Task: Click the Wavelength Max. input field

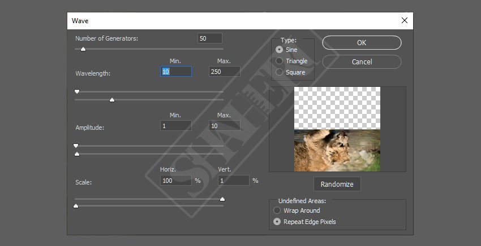Action: pos(224,72)
